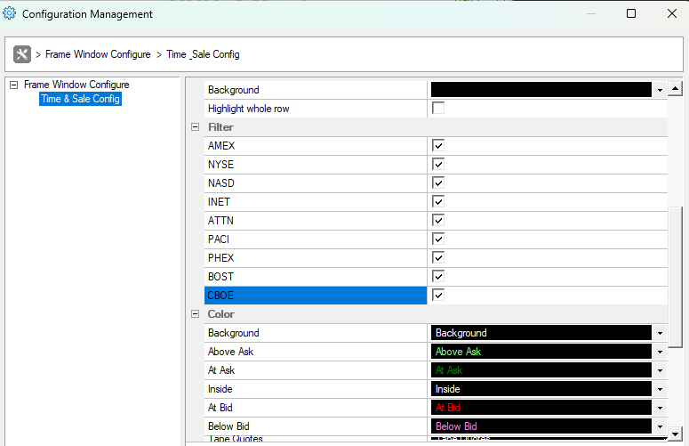This screenshot has height=446, width=689.
Task: Toggle the BOST filter checkbox
Action: pyautogui.click(x=438, y=277)
